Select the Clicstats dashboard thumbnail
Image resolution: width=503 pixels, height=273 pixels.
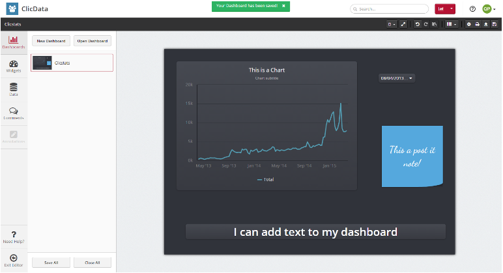pyautogui.click(x=42, y=63)
